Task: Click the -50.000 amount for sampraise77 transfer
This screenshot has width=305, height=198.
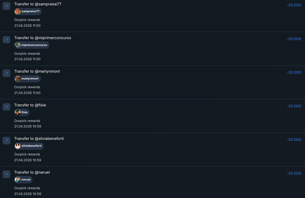Action: pos(294,5)
